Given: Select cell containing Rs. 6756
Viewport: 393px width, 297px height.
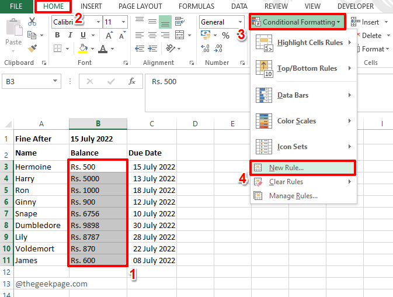Looking at the screenshot, I should pyautogui.click(x=98, y=214).
